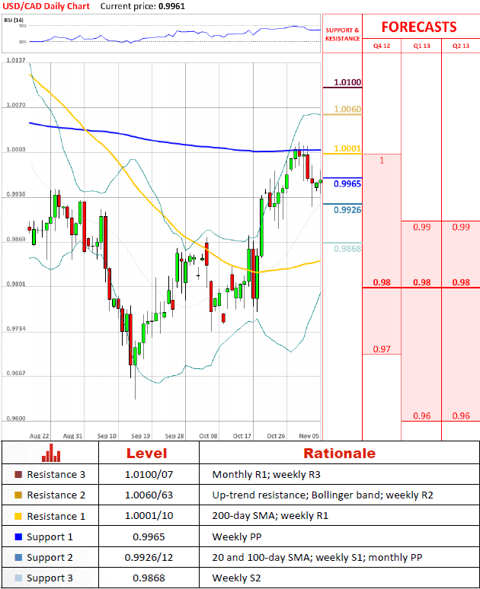This screenshot has height=589, width=480.
Task: Select the Q1 13 forecast column header
Action: point(421,46)
